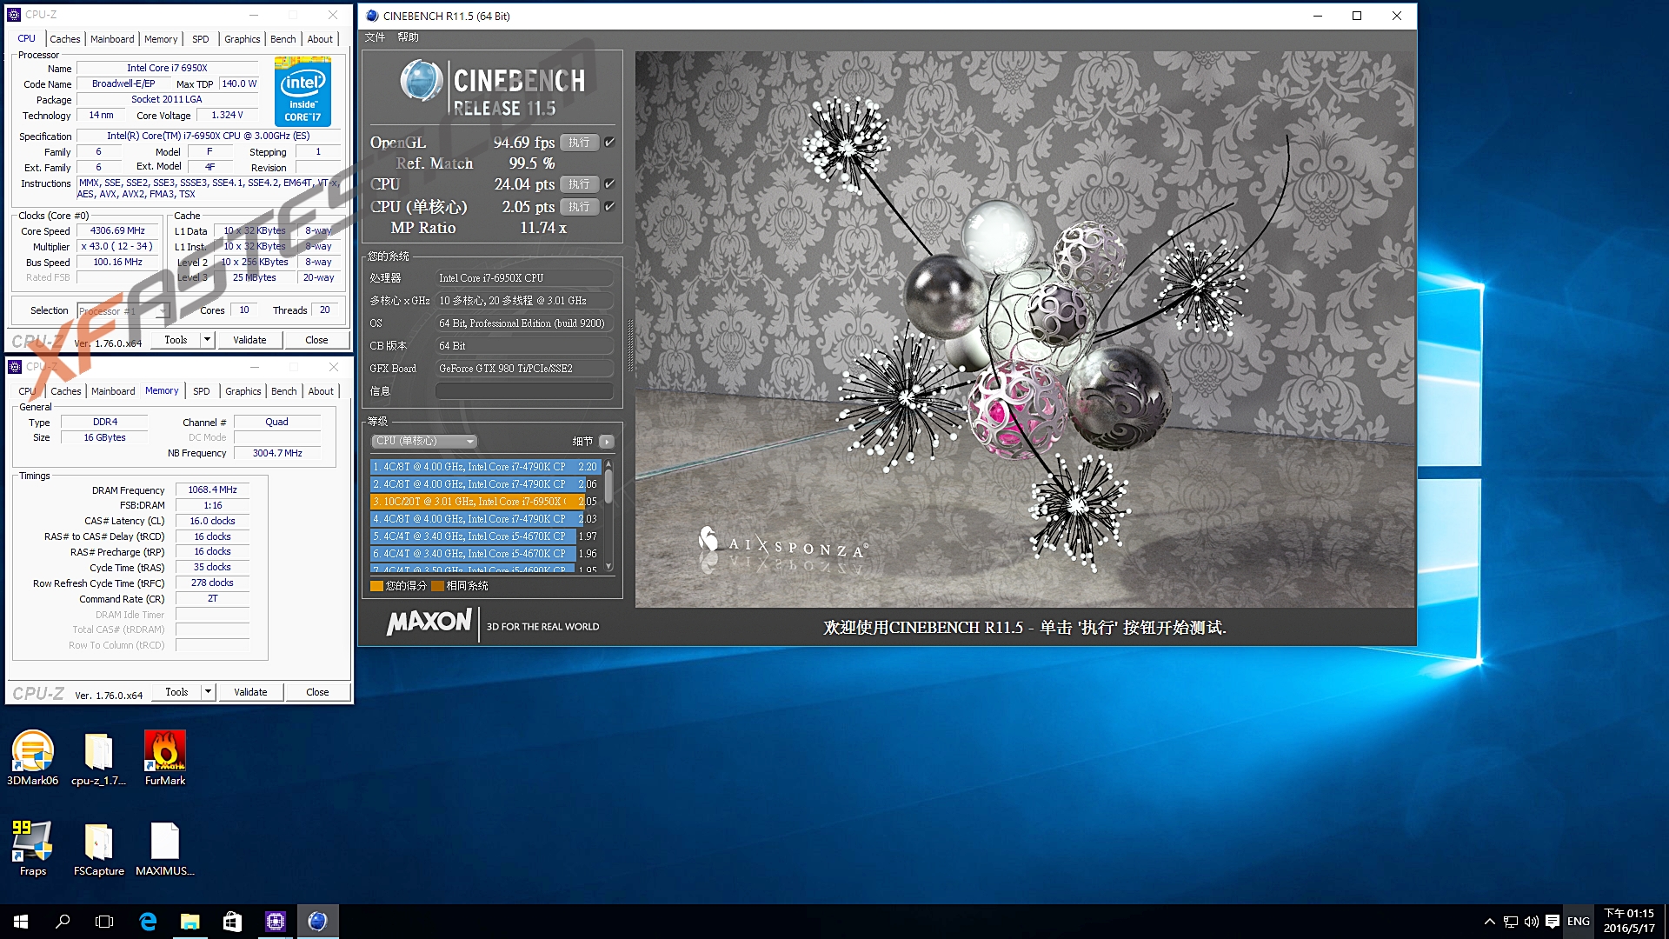Click Validate in the lower CPU-Z window

tap(250, 692)
